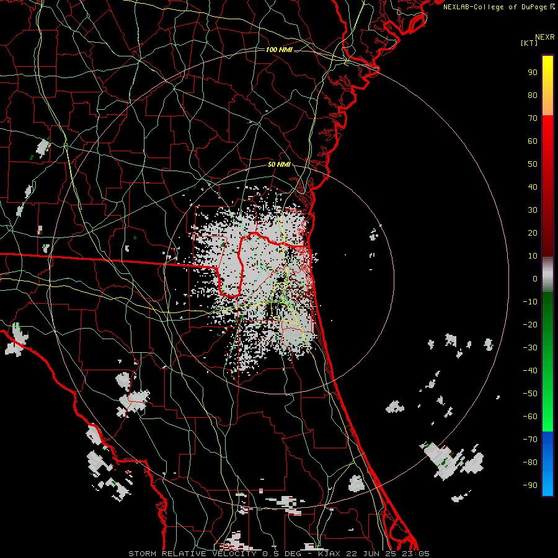Click the 10 value on the velocity scale
Image resolution: width=558 pixels, height=558 pixels.
(x=533, y=256)
